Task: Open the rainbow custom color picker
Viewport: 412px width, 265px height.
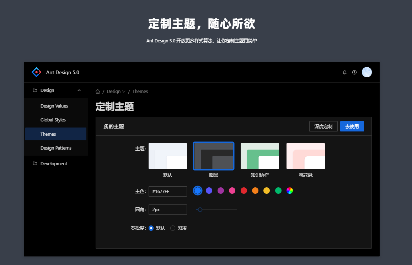Action: click(x=290, y=191)
